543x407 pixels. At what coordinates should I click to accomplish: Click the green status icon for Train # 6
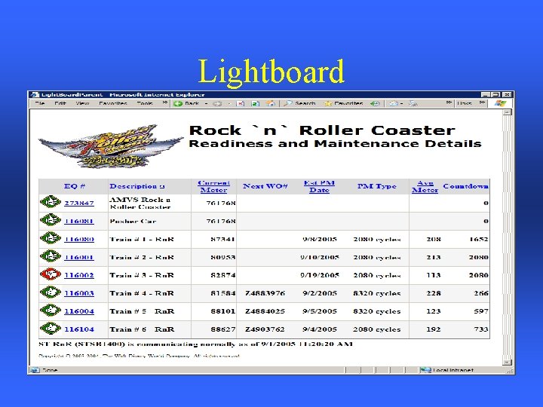coord(51,328)
